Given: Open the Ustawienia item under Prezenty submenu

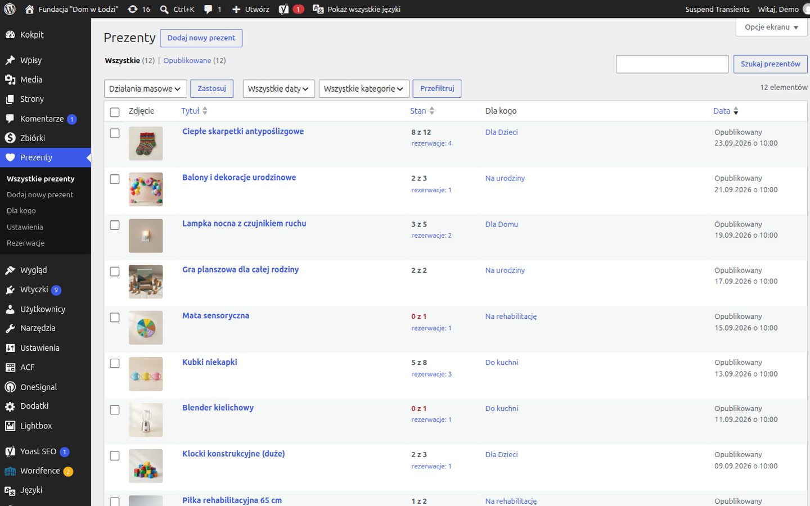Looking at the screenshot, I should tap(25, 227).
